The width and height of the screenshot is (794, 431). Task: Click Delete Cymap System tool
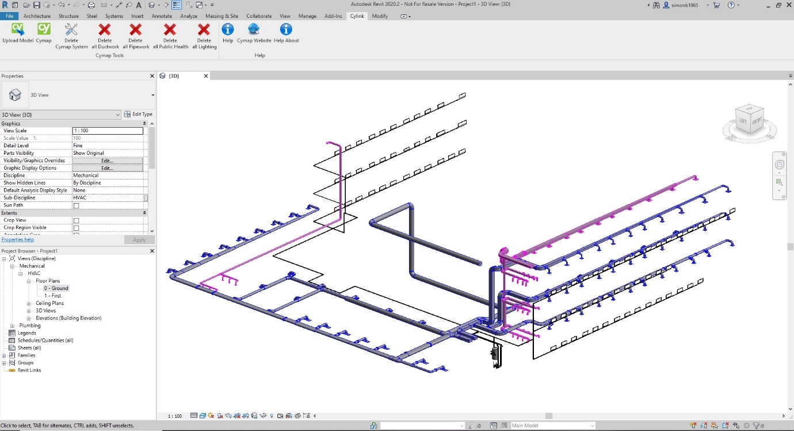coord(71,29)
